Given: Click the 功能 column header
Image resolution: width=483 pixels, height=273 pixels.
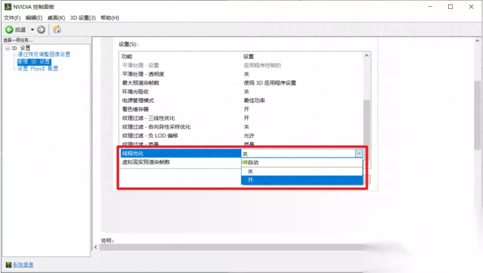Looking at the screenshot, I should pos(180,56).
